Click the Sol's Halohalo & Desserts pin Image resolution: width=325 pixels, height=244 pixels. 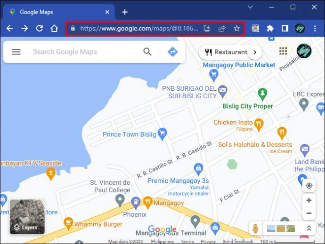pyautogui.click(x=282, y=133)
